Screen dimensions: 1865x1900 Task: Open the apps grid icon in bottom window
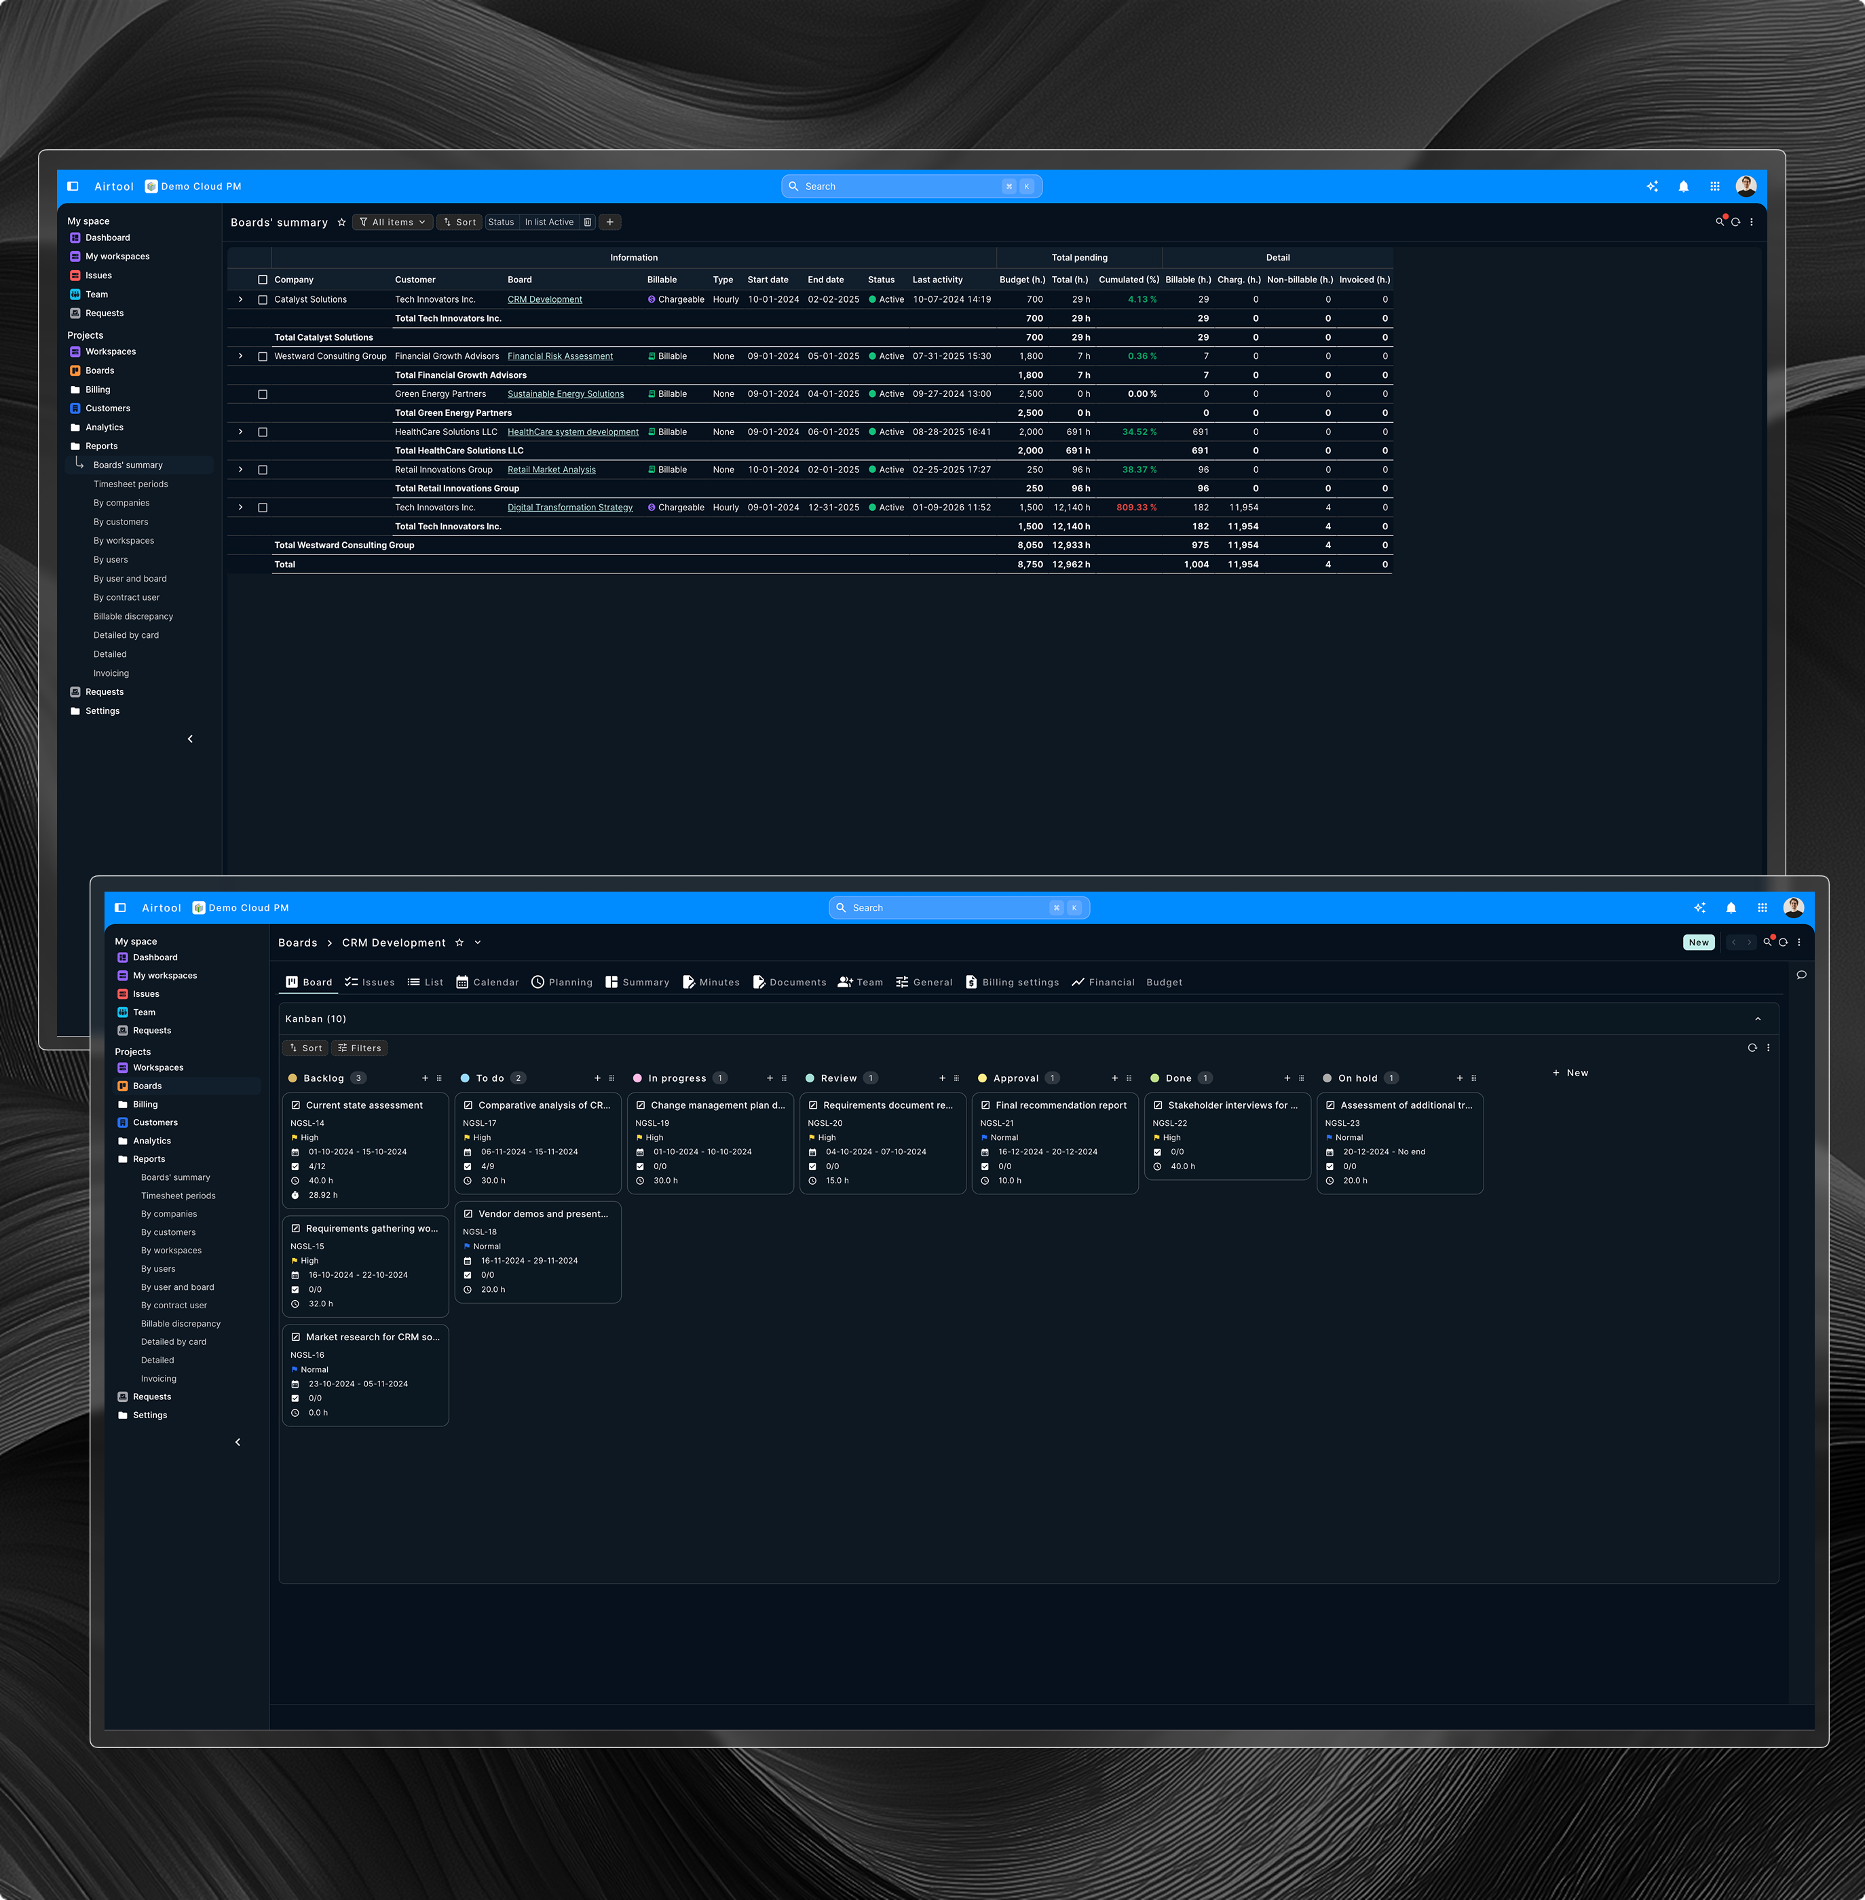[x=1762, y=908]
